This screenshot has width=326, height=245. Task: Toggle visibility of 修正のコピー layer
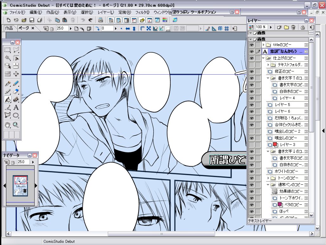click(251, 71)
